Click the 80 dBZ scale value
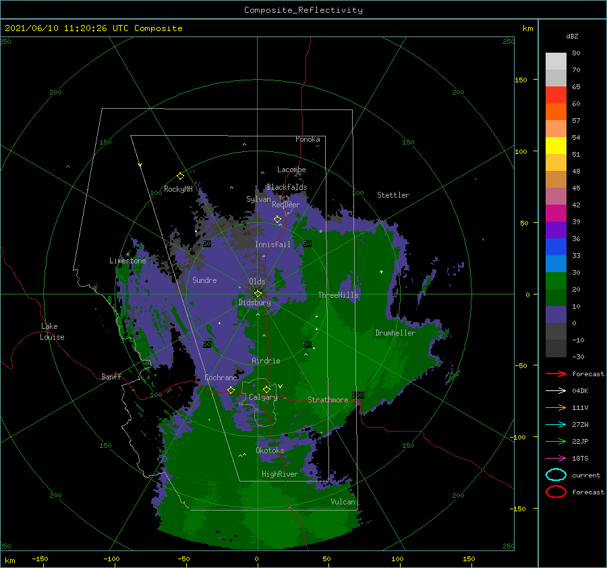Image resolution: width=607 pixels, height=568 pixels. coord(577,53)
